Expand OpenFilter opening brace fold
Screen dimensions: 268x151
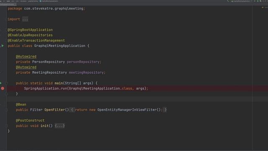click(x=72, y=110)
